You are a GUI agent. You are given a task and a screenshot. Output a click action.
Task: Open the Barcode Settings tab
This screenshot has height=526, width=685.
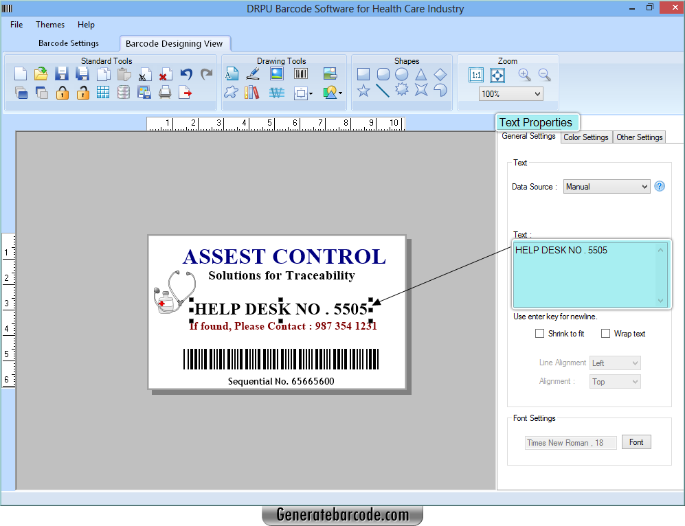pyautogui.click(x=69, y=43)
